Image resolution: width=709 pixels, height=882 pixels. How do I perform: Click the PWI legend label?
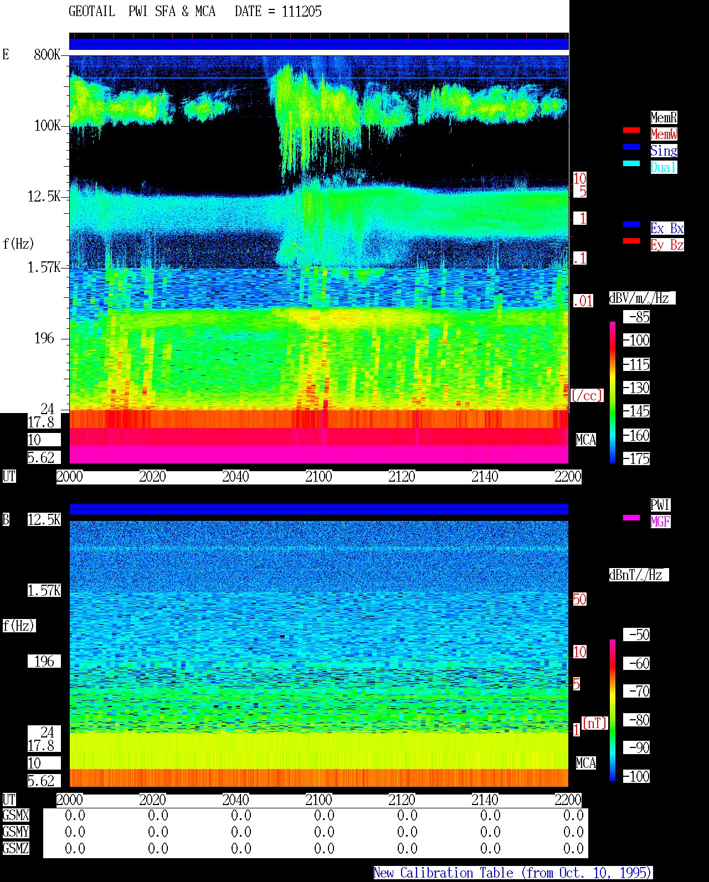coord(660,505)
